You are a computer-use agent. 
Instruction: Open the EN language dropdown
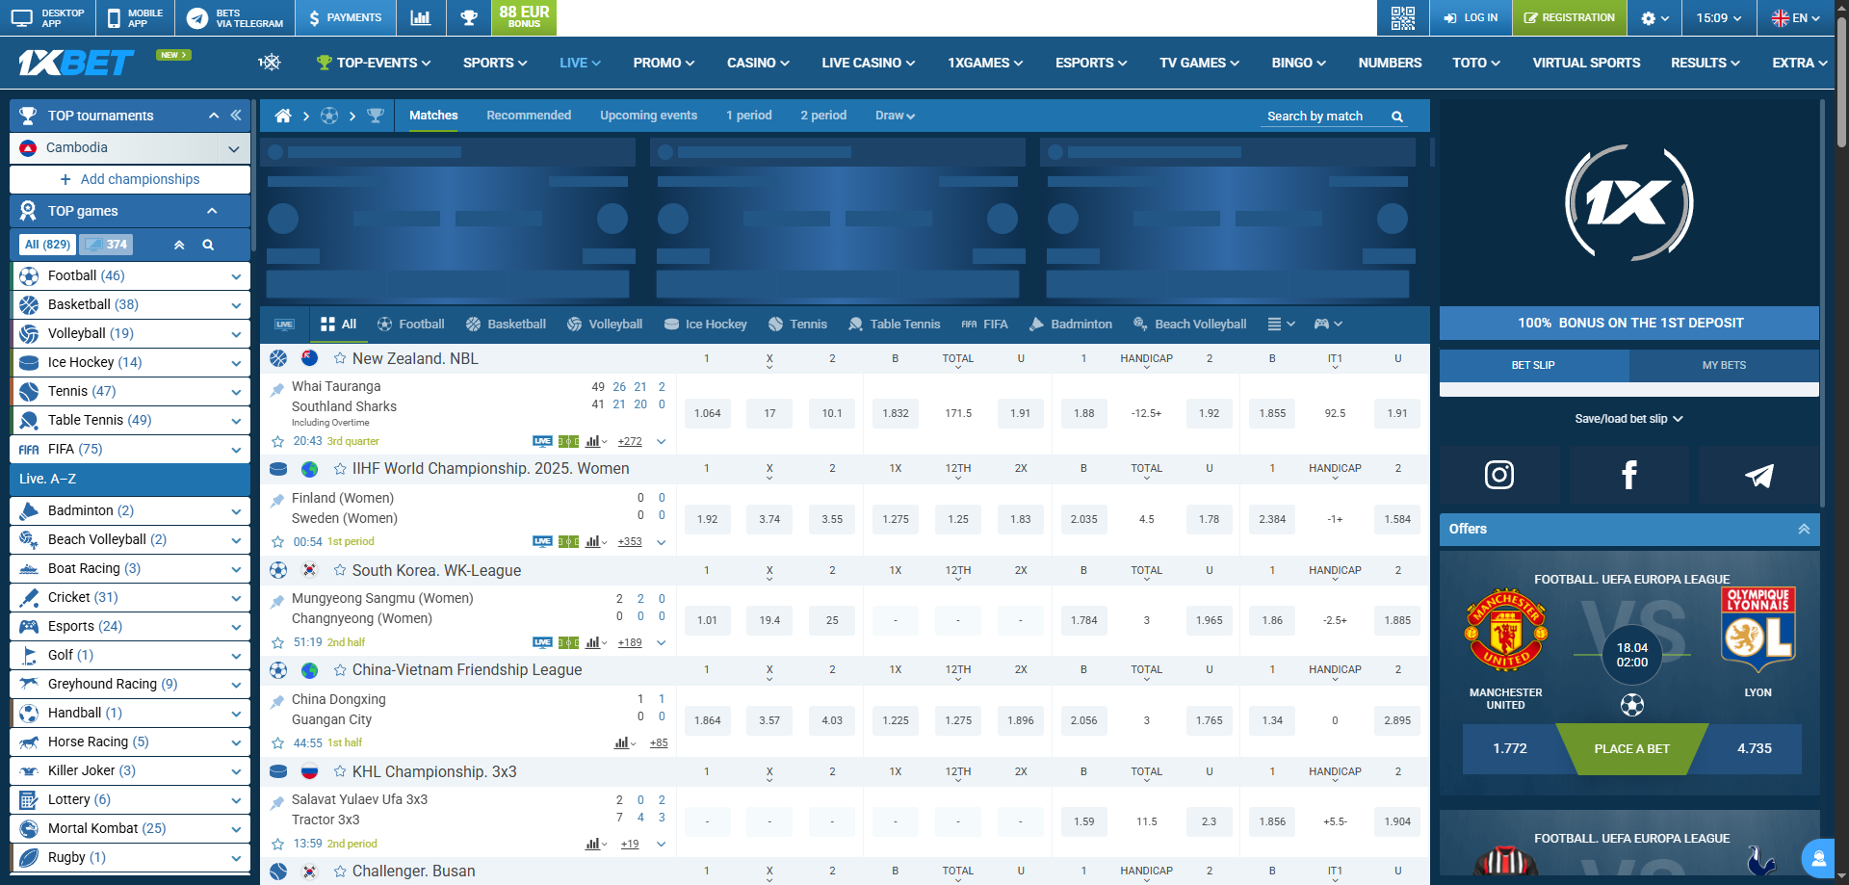[1795, 17]
